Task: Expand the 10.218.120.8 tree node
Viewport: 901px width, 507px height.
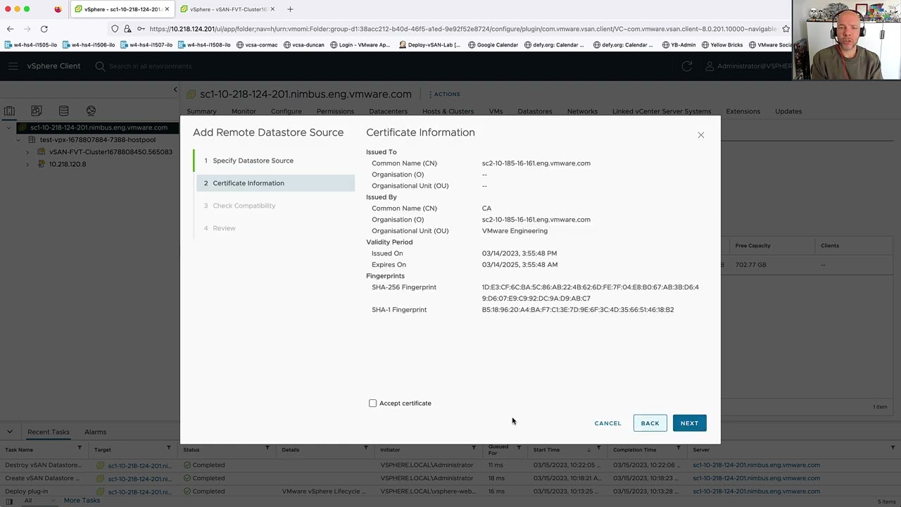Action: pos(27,164)
